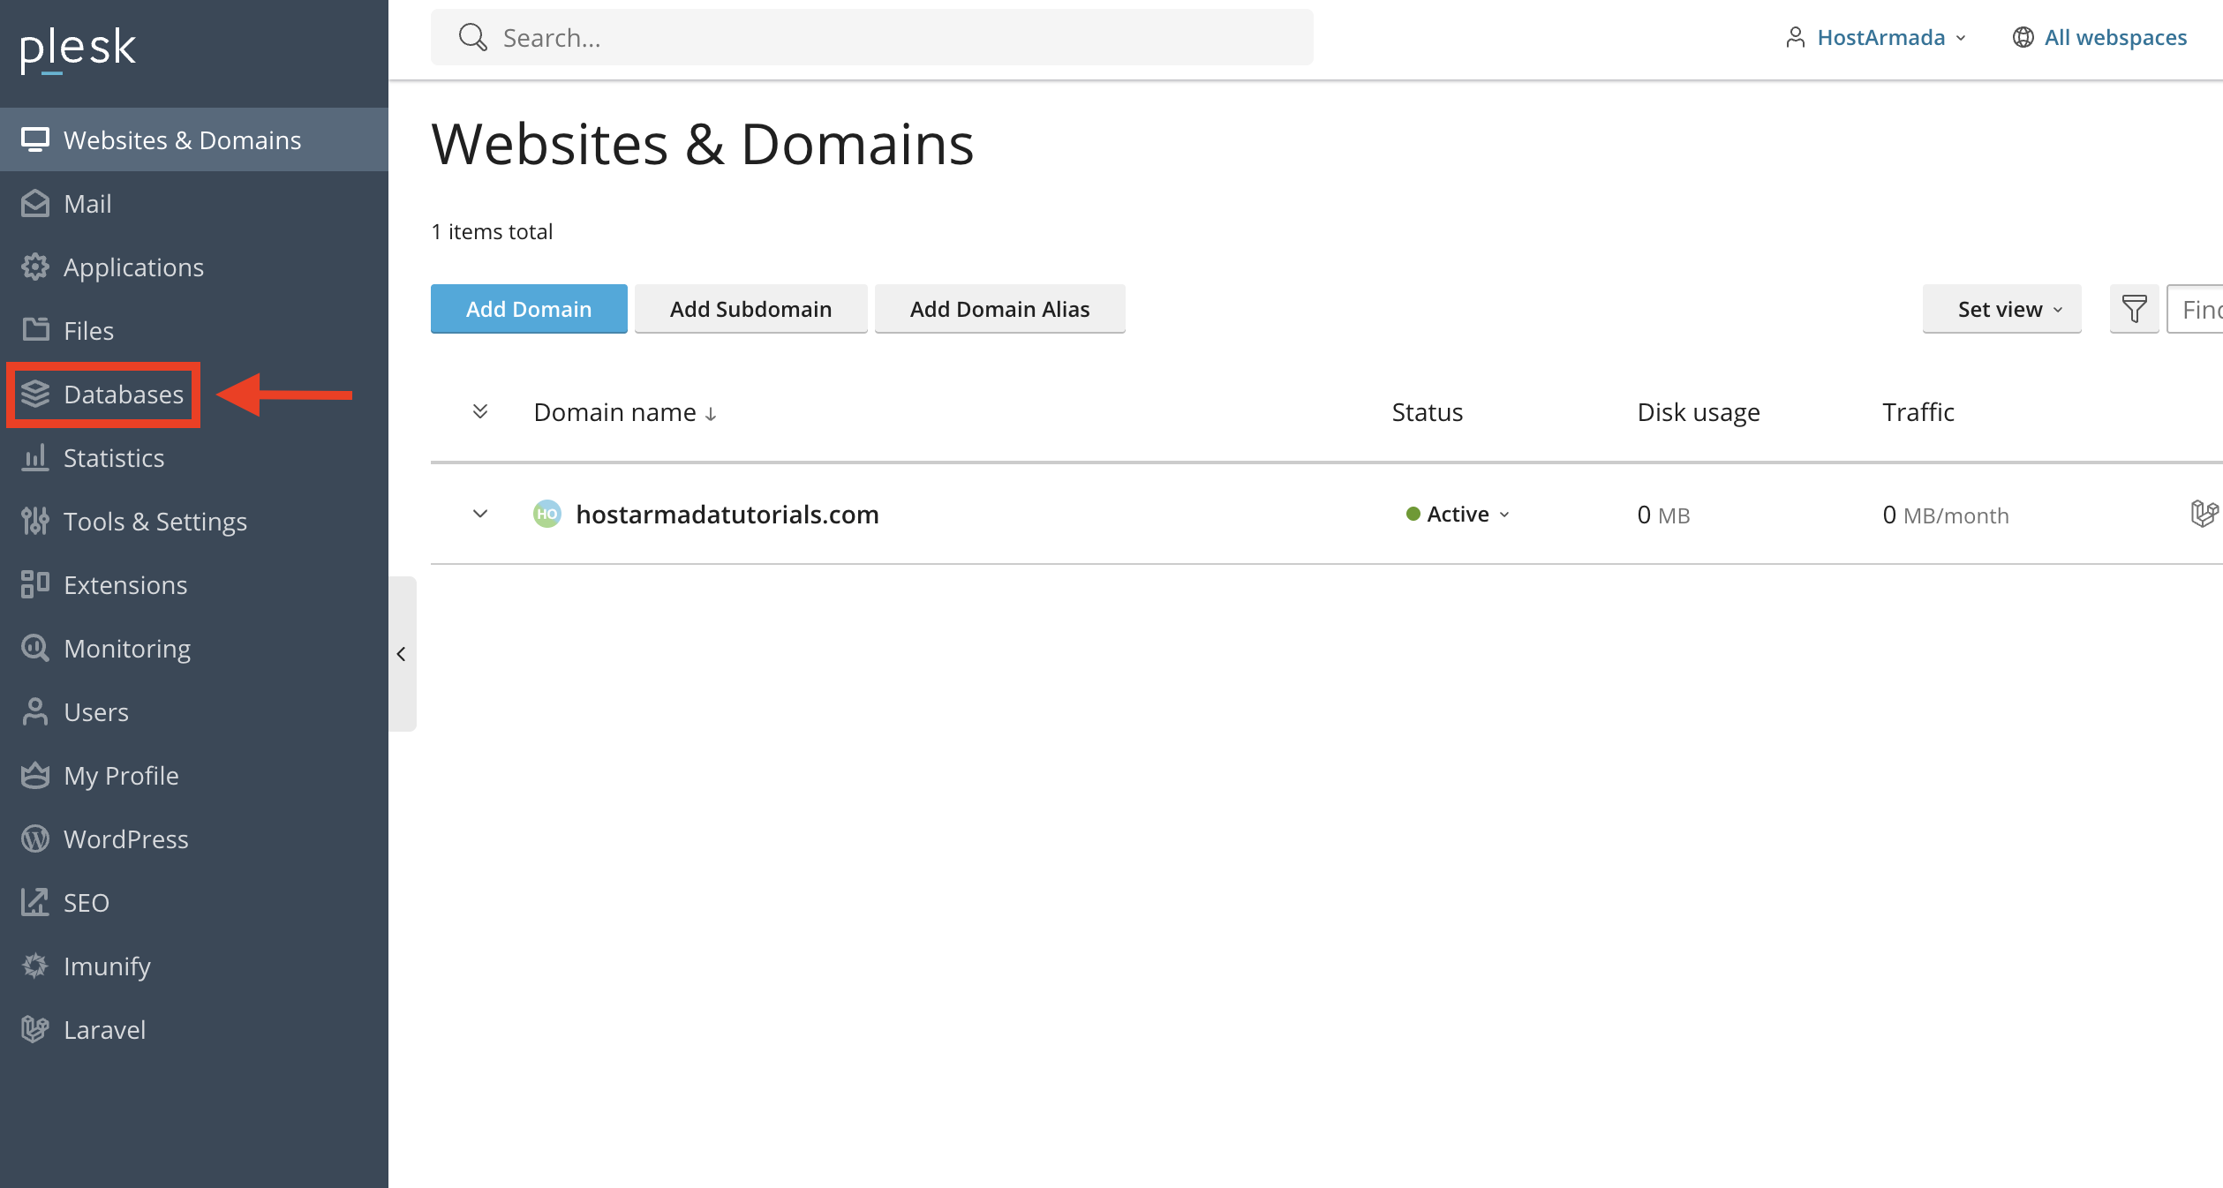The width and height of the screenshot is (2223, 1188).
Task: Collapse the sidebar with the arrow toggle
Action: [x=402, y=654]
